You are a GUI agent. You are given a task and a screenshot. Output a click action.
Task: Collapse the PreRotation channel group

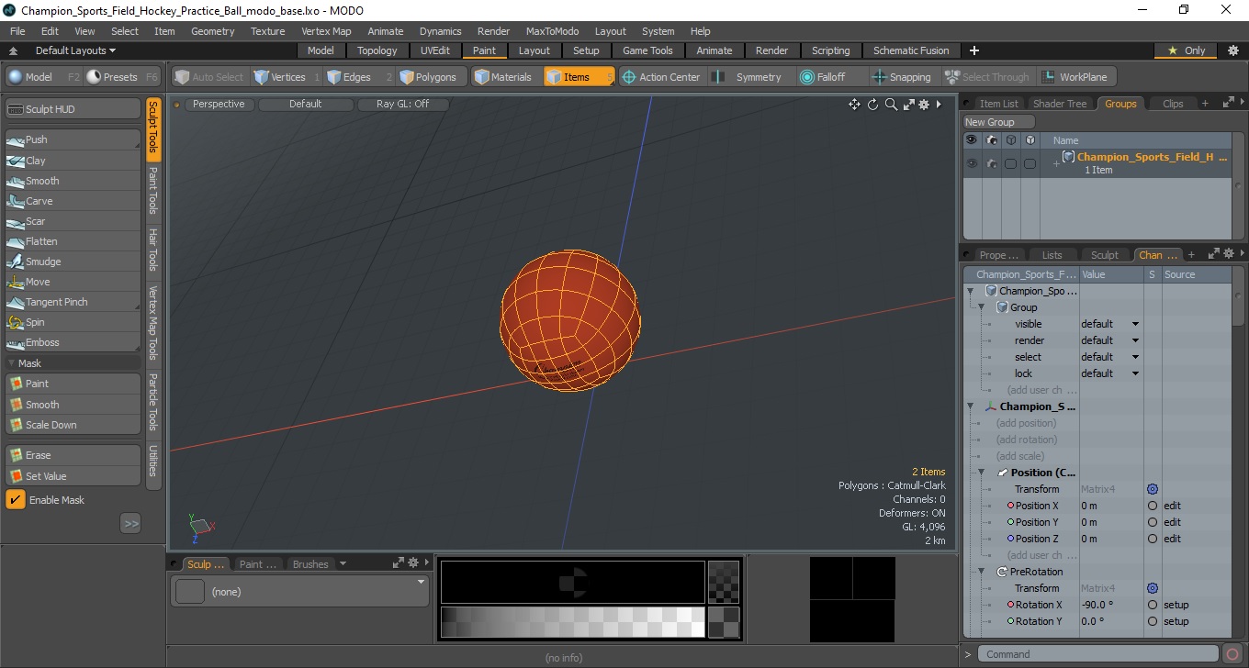click(x=982, y=572)
